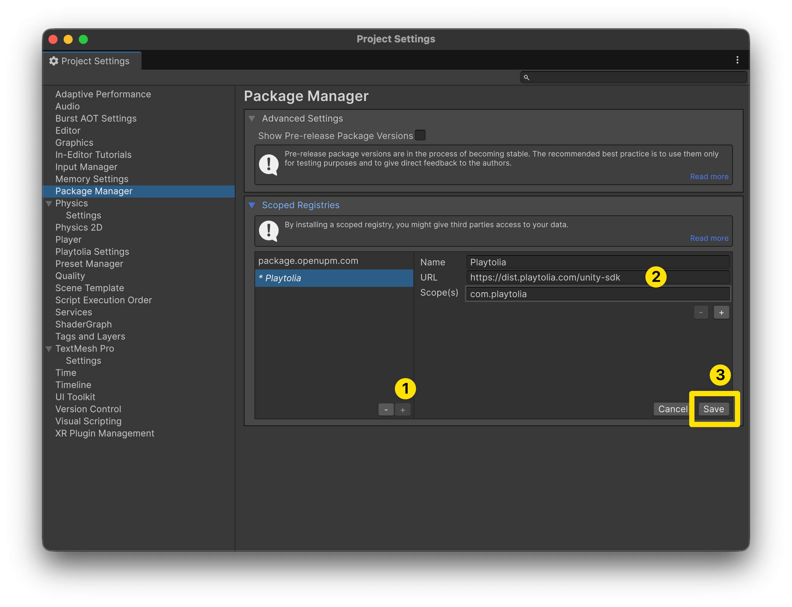The image size is (792, 607).
Task: Remove scope with the minus button
Action: pyautogui.click(x=701, y=313)
